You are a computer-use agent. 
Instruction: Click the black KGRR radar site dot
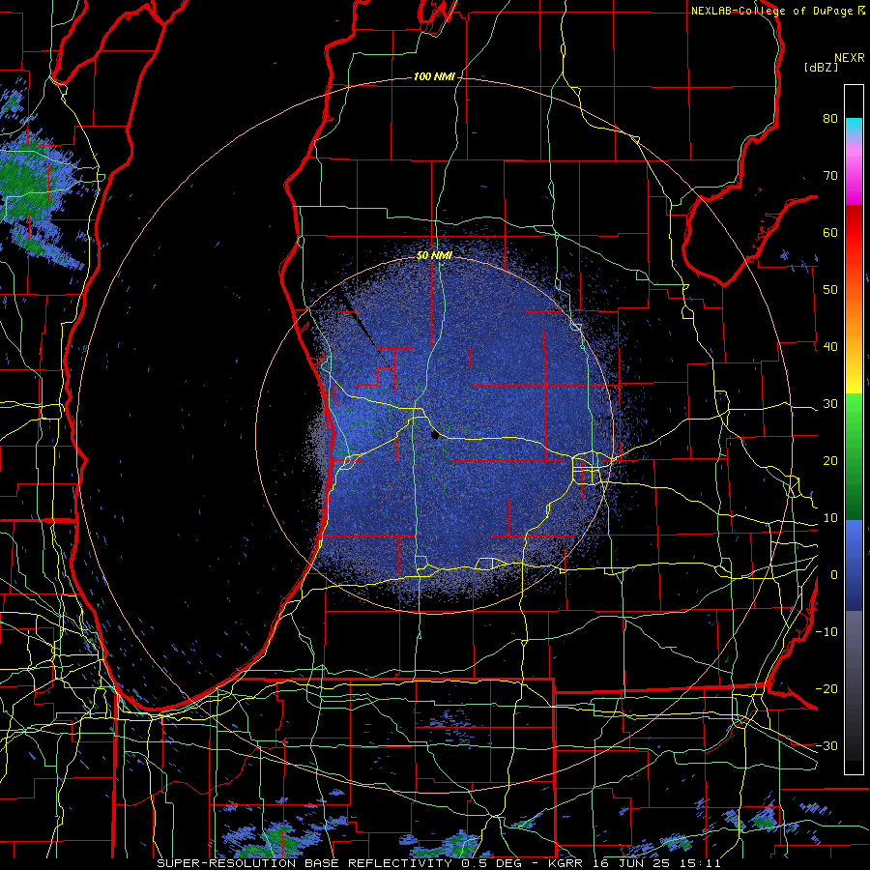[x=435, y=436]
